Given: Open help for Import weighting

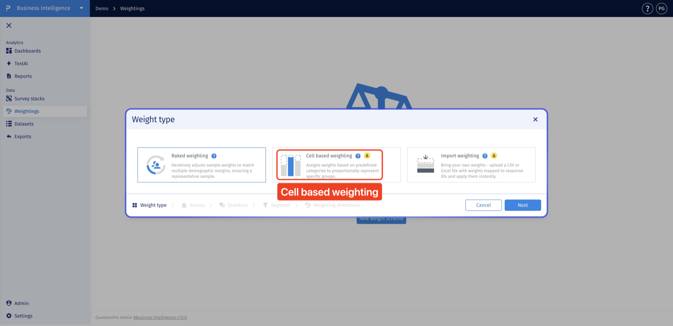Looking at the screenshot, I should (x=485, y=156).
